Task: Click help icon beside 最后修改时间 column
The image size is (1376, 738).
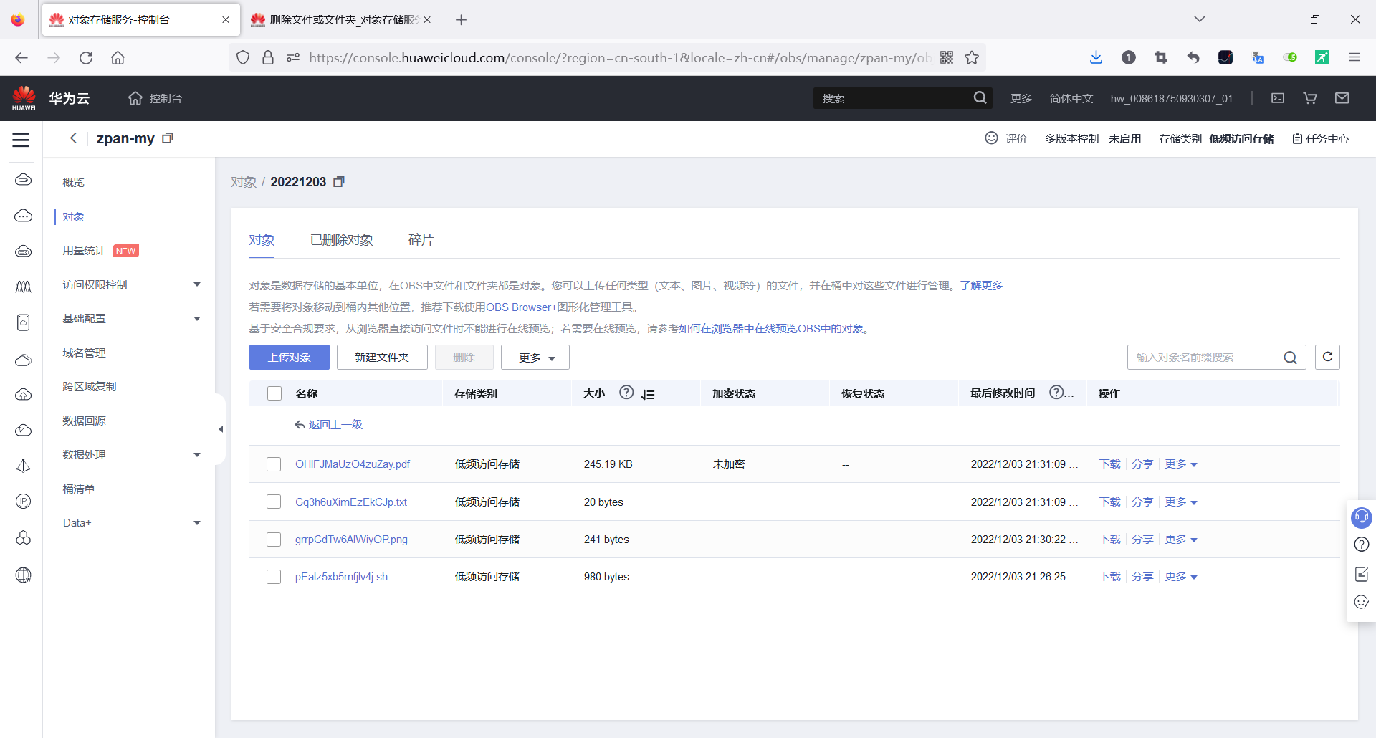Action: 1056,393
